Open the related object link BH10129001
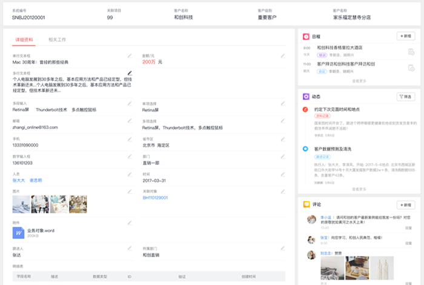Image resolution: width=424 pixels, height=285 pixels. (155, 198)
